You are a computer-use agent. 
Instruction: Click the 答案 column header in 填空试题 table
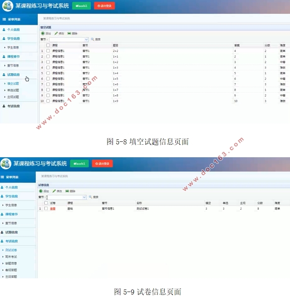coord(237,45)
